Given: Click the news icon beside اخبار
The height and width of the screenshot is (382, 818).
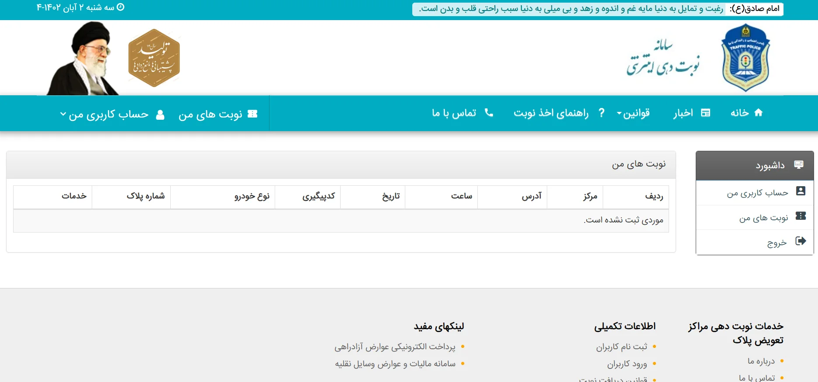Looking at the screenshot, I should pyautogui.click(x=705, y=113).
